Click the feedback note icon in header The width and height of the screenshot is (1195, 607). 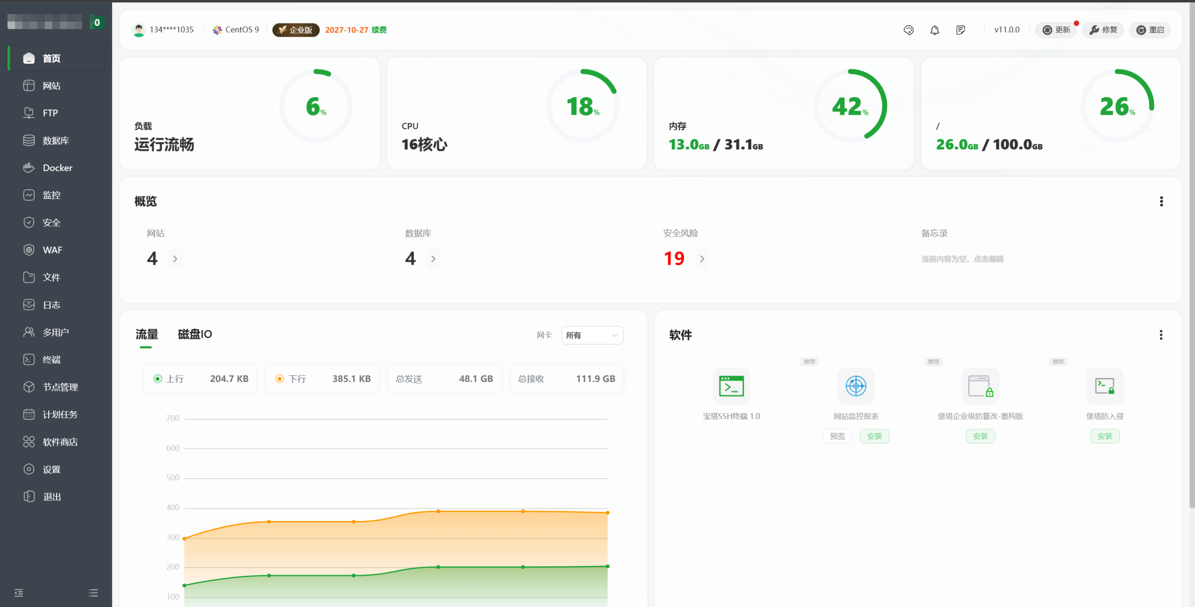[961, 30]
